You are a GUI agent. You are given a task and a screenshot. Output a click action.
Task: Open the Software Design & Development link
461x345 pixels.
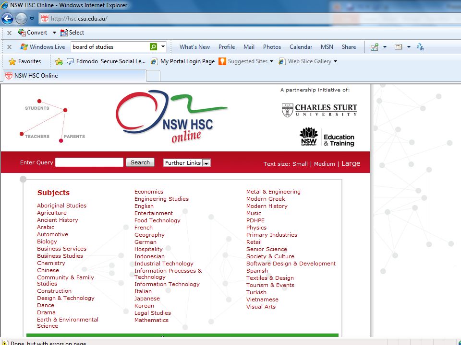point(291,264)
